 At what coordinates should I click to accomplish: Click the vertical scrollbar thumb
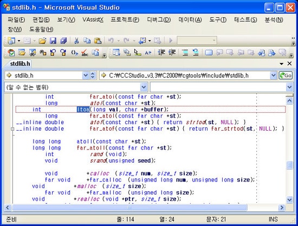coord(289,165)
